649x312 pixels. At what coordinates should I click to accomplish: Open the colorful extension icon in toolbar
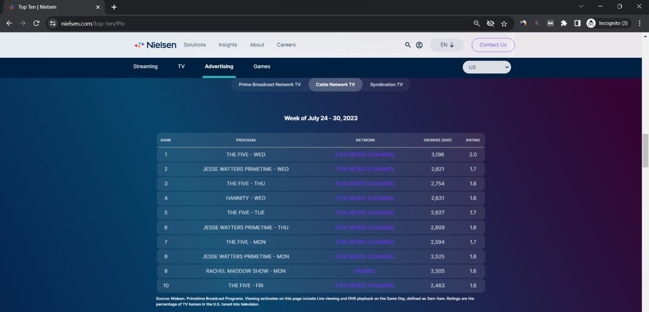click(x=524, y=23)
